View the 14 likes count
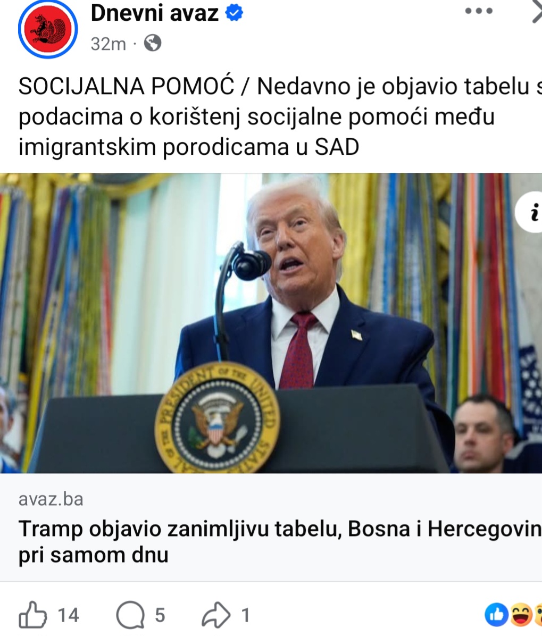542x636 pixels. click(x=68, y=615)
